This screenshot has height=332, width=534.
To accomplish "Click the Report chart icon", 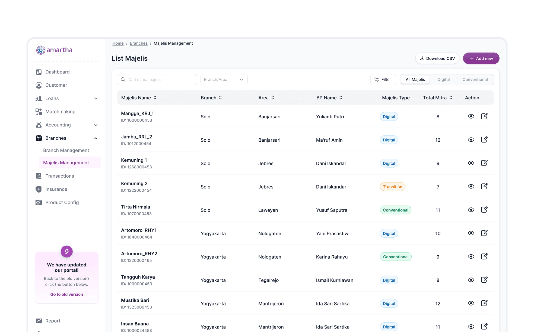I will pyautogui.click(x=39, y=321).
